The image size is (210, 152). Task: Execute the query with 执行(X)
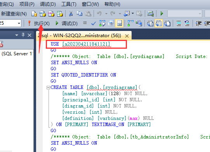point(38,24)
